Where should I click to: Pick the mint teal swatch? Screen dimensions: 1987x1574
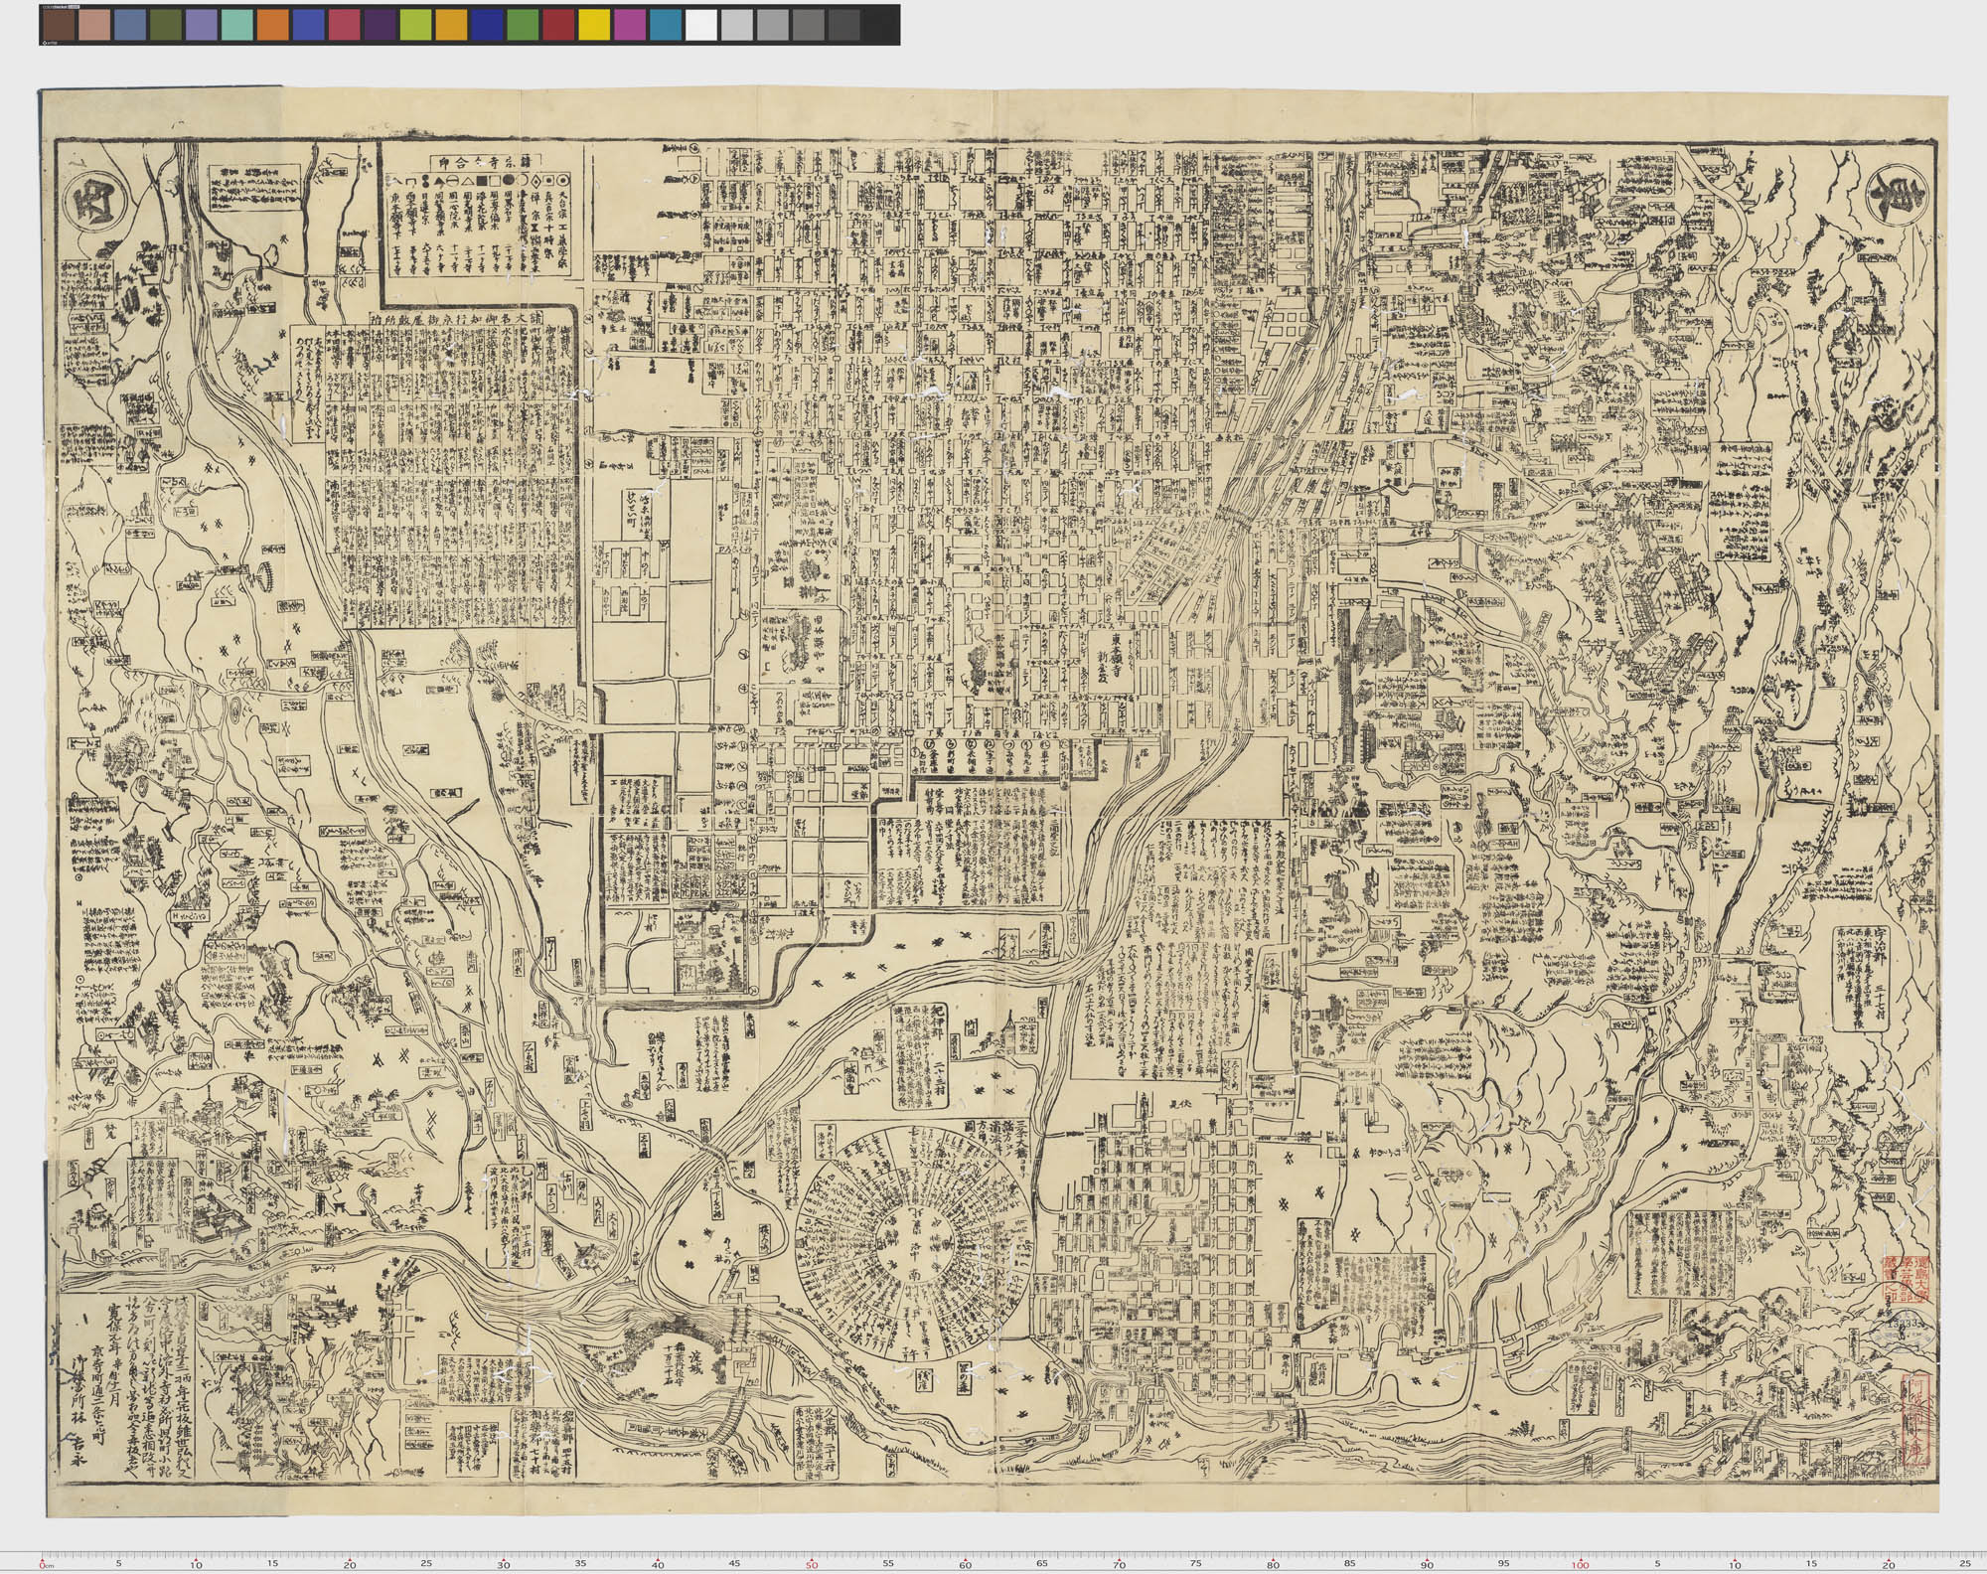pos(236,26)
